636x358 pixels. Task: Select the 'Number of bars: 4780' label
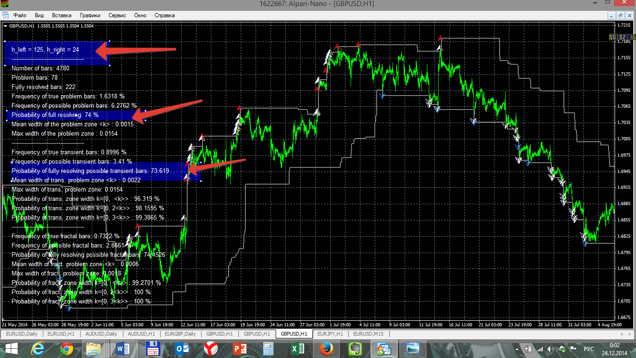tap(41, 68)
